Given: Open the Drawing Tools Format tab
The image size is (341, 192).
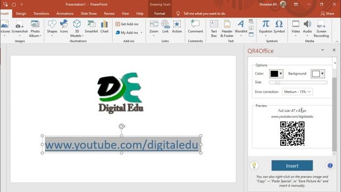Looking at the screenshot, I should coord(160,13).
